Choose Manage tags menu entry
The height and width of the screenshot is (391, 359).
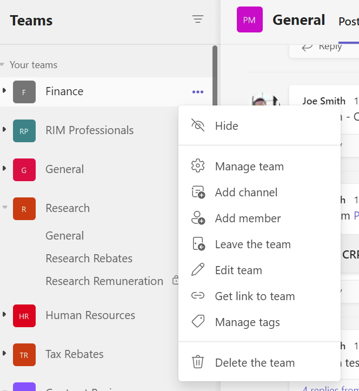point(260,322)
